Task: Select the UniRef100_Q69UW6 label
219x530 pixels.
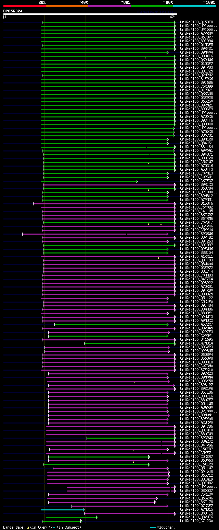Action: click(196, 60)
